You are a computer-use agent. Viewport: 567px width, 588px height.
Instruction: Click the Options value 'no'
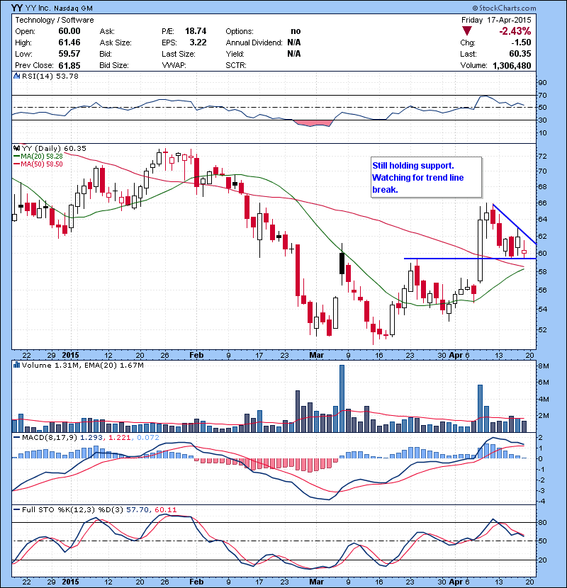coord(296,31)
